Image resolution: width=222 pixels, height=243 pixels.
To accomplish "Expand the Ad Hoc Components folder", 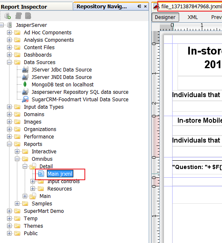I will coord(9,32).
